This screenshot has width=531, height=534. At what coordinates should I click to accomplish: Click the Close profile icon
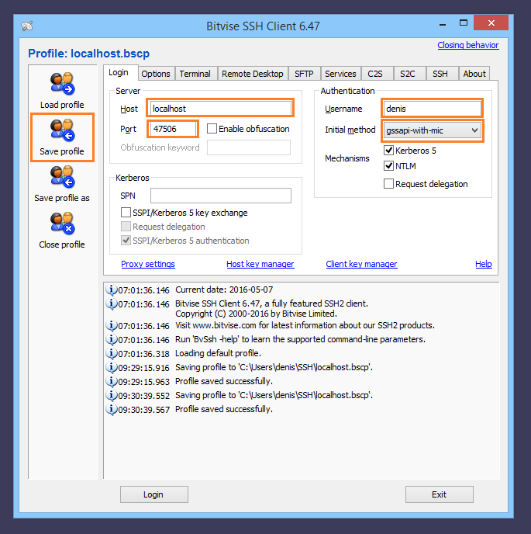tap(62, 224)
